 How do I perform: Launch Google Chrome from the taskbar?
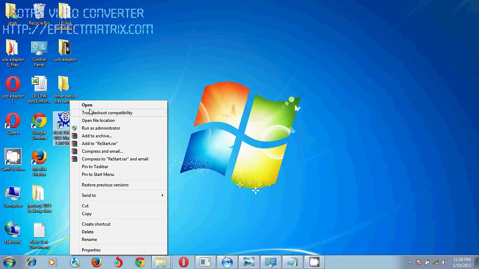[140, 262]
